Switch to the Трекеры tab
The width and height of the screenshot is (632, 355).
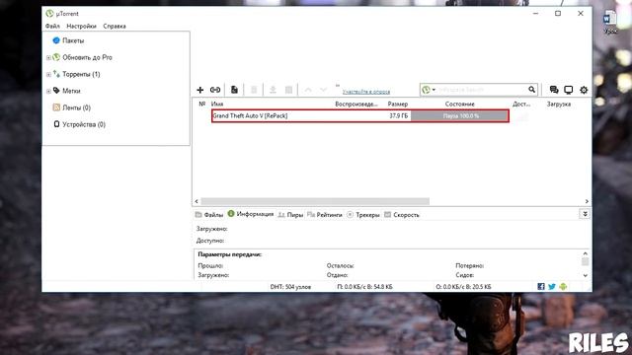tap(363, 215)
